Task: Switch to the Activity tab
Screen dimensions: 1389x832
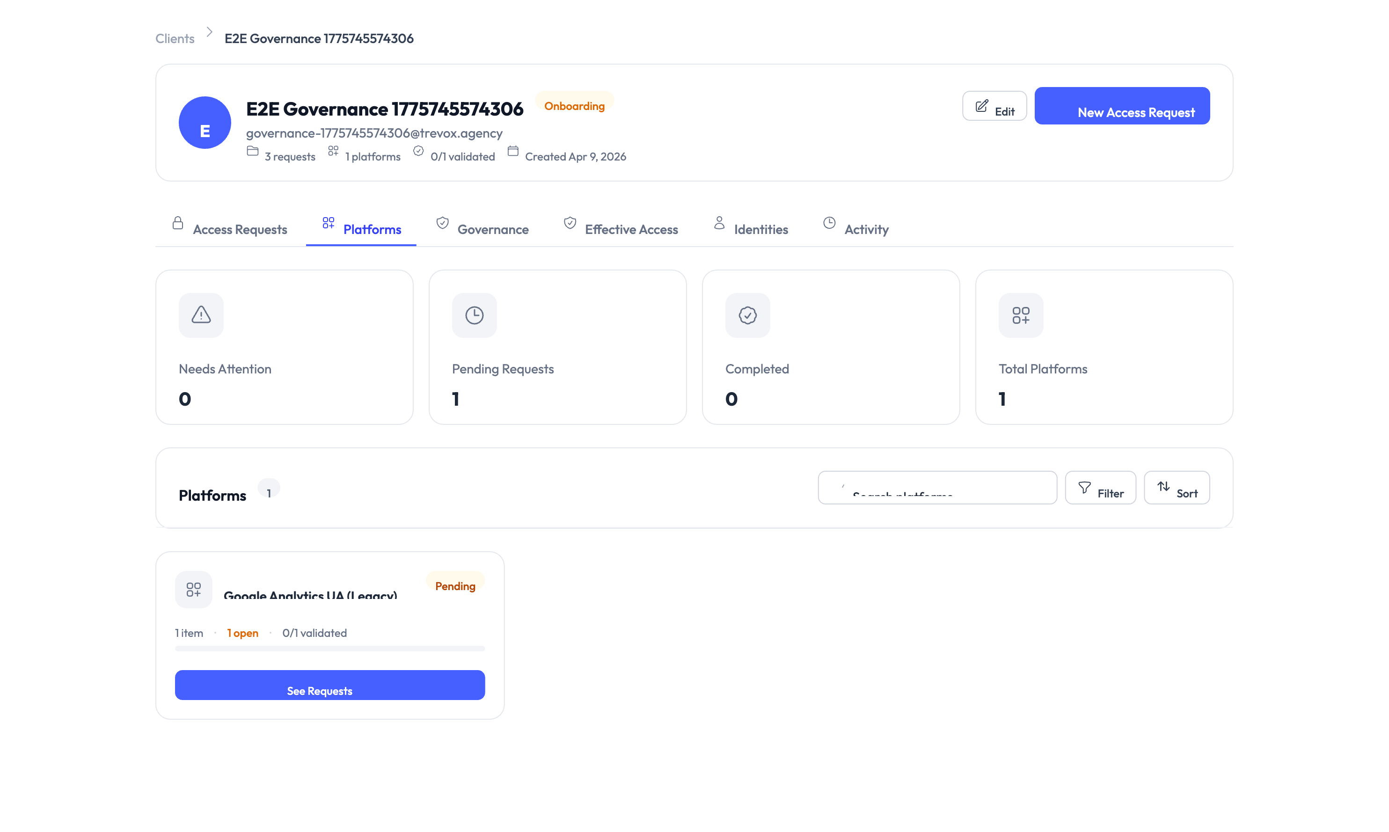Action: [867, 229]
